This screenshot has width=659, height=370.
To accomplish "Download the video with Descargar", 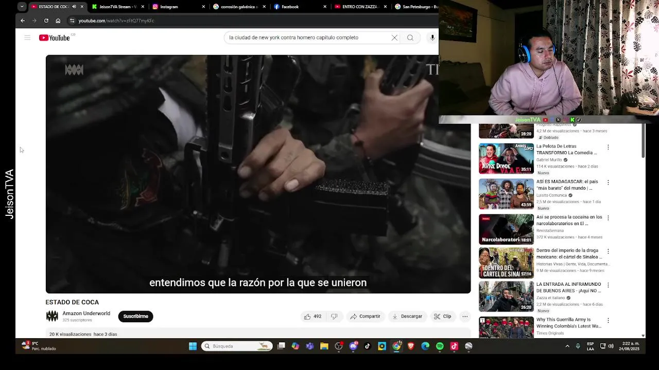I will click(407, 317).
